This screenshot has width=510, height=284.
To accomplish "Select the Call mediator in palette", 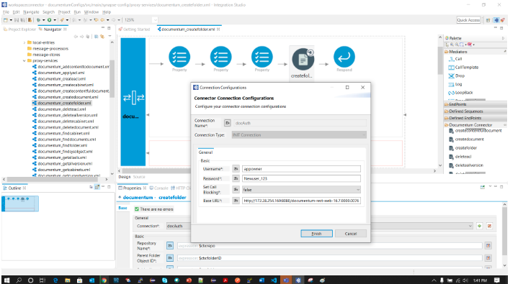I will pos(455,59).
